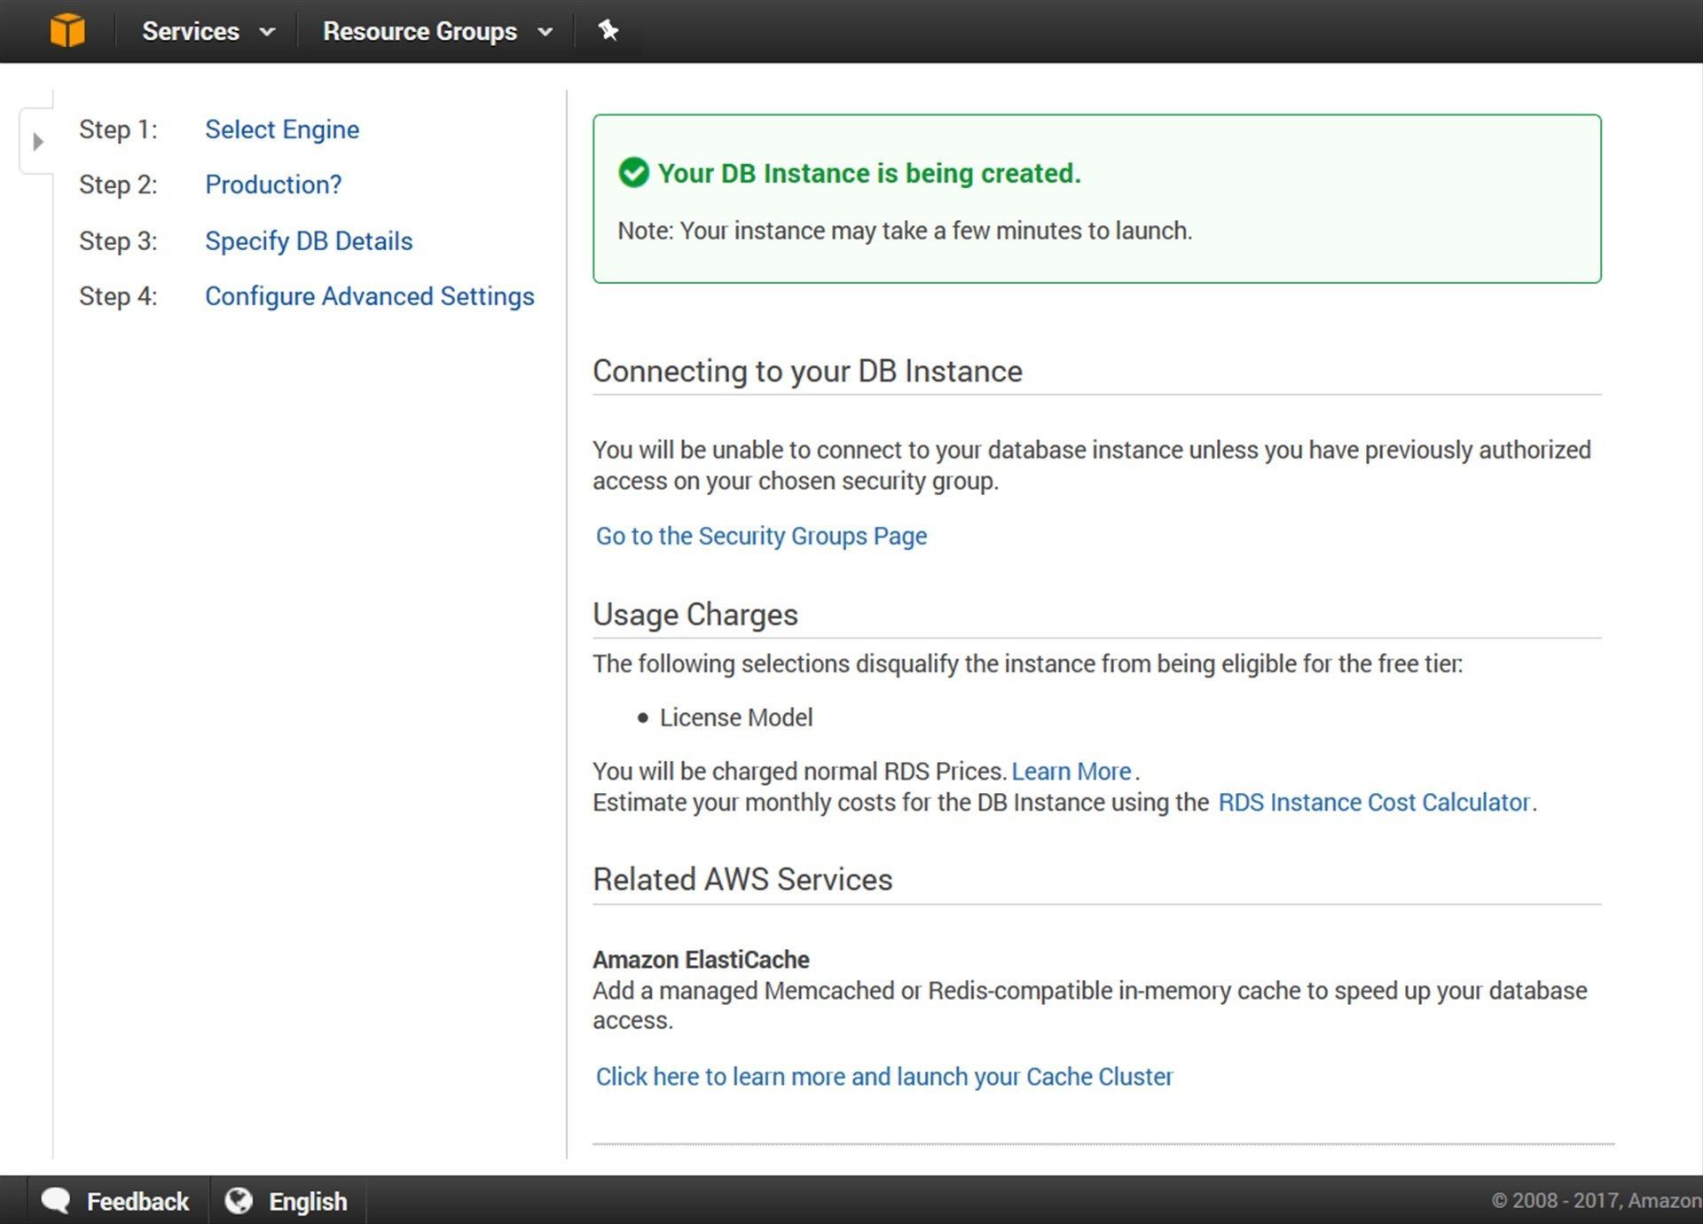Click the 'Your DB Instance is being created.' message
This screenshot has height=1224, width=1703.
pos(869,173)
